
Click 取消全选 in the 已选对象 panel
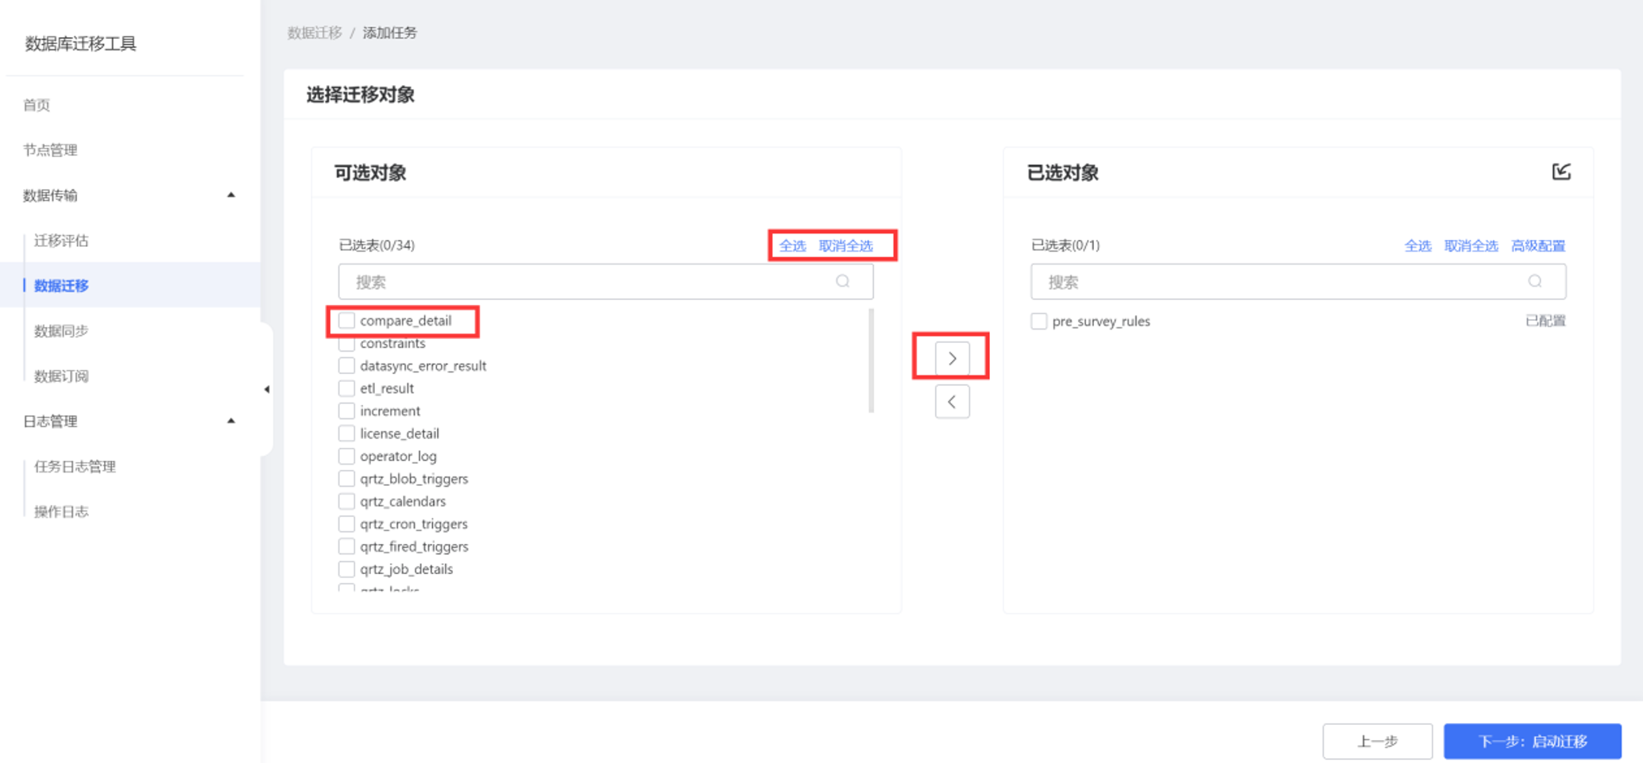click(x=1471, y=245)
